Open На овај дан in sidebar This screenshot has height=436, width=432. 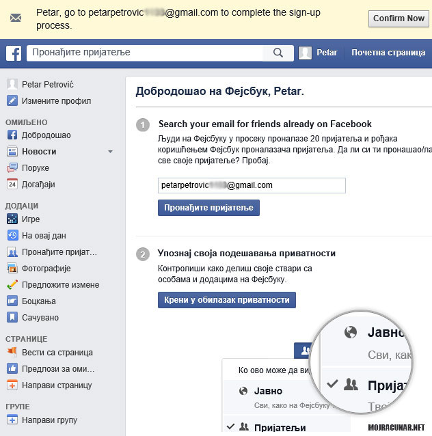(44, 236)
